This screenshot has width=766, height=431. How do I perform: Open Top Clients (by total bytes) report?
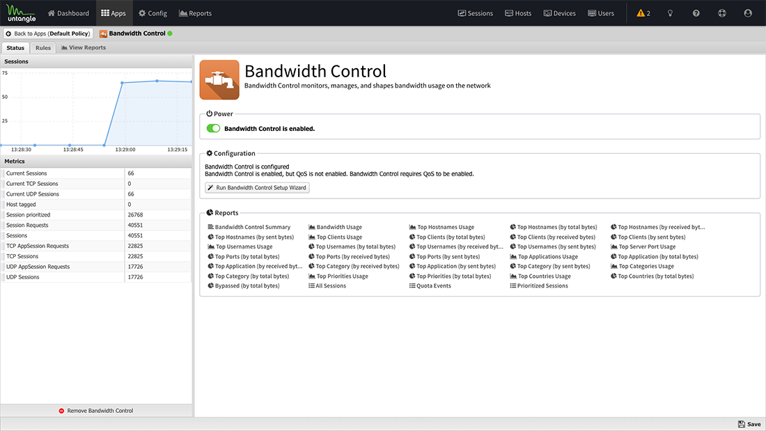point(447,237)
